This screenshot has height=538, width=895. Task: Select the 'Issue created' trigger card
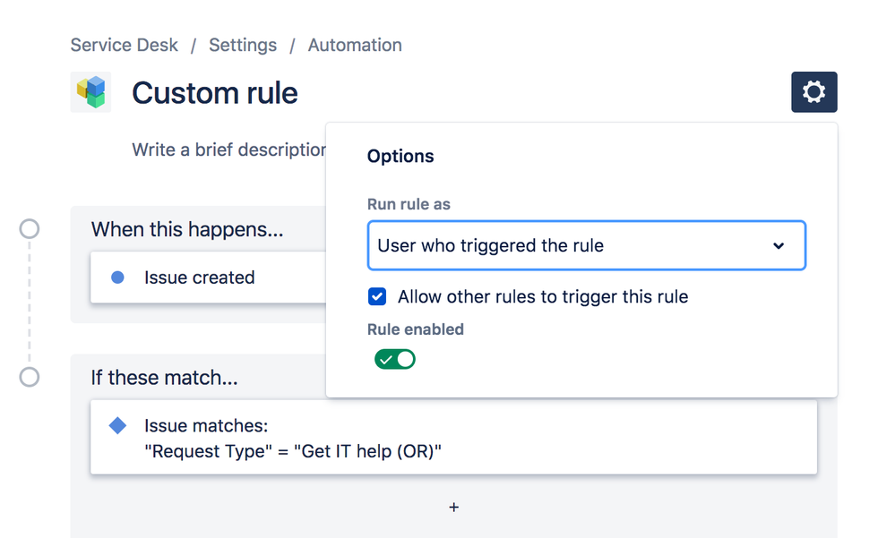pos(208,278)
